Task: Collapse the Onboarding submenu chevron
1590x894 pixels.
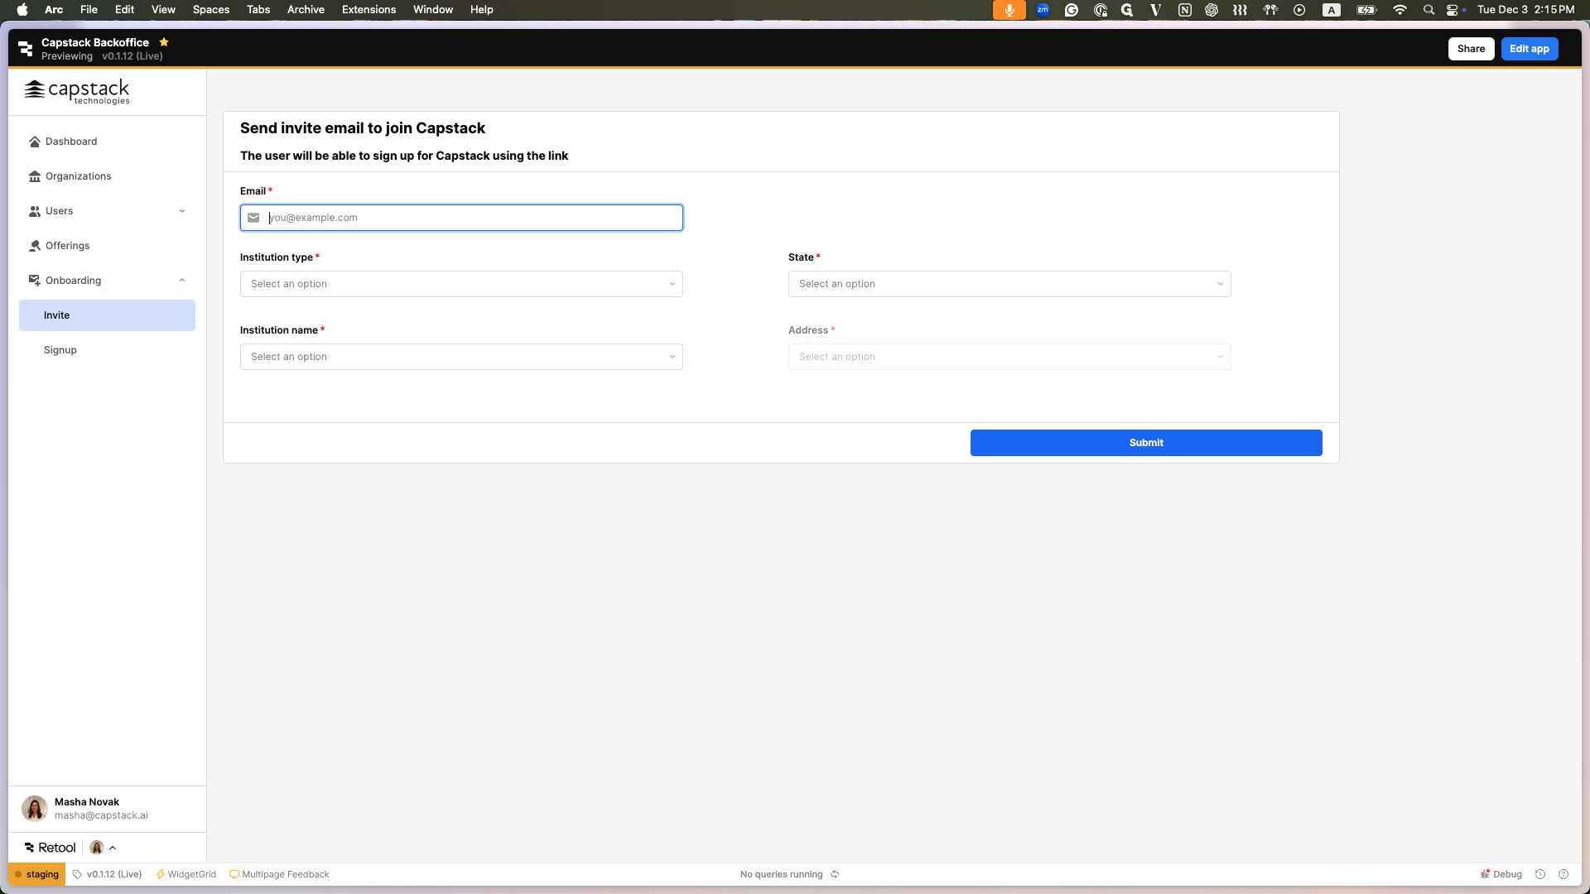Action: [x=182, y=281]
